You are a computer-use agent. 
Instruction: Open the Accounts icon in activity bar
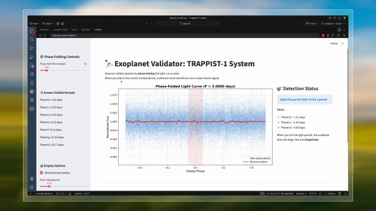[32, 178]
